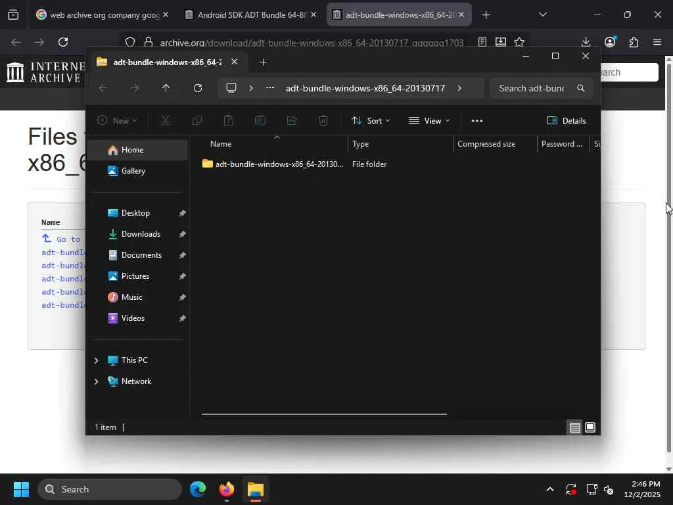This screenshot has height=505, width=673.
Task: Click the horizontal scrollbar in Explorer
Action: point(324,414)
